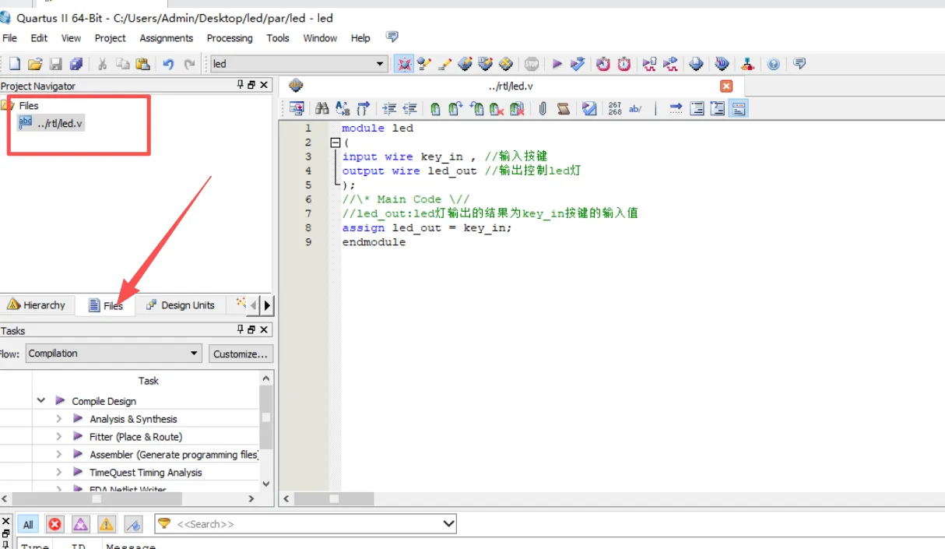Viewport: 945px width, 549px height.
Task: Toggle the rightmost editor view layout icon
Action: coord(738,109)
